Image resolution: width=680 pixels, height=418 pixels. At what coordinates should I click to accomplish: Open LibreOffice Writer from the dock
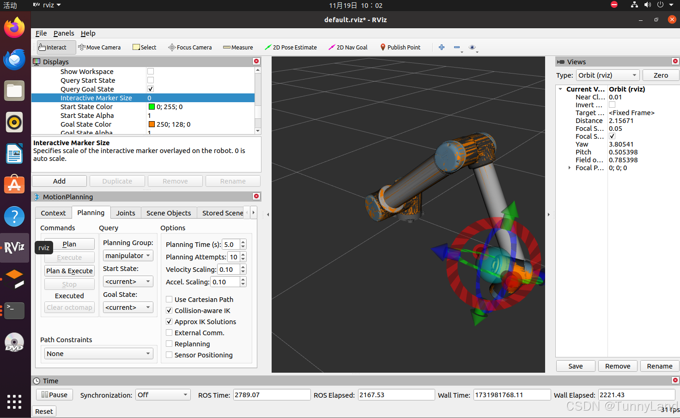[x=14, y=154]
